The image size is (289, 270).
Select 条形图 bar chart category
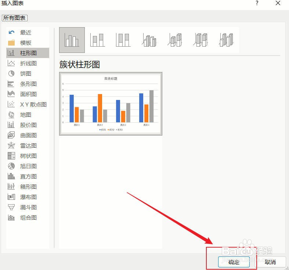tap(28, 84)
